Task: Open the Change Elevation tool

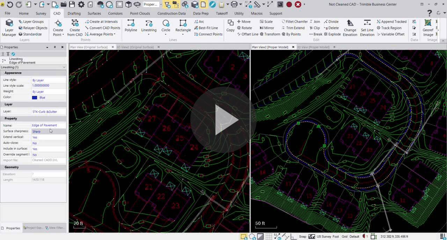Action: 350,28
